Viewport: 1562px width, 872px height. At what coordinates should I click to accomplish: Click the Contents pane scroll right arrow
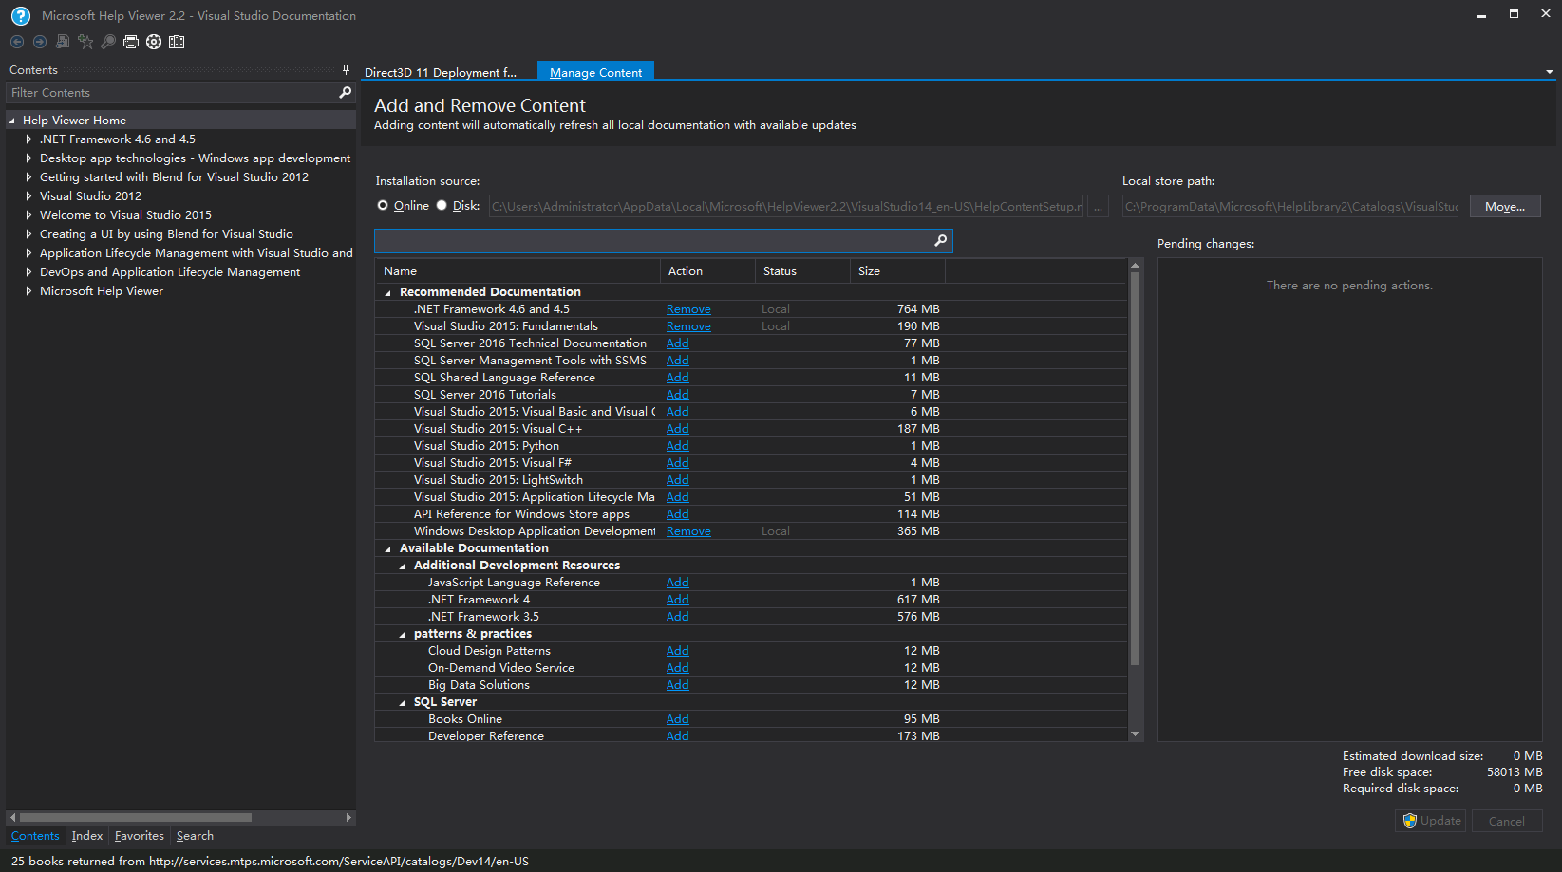pos(348,817)
